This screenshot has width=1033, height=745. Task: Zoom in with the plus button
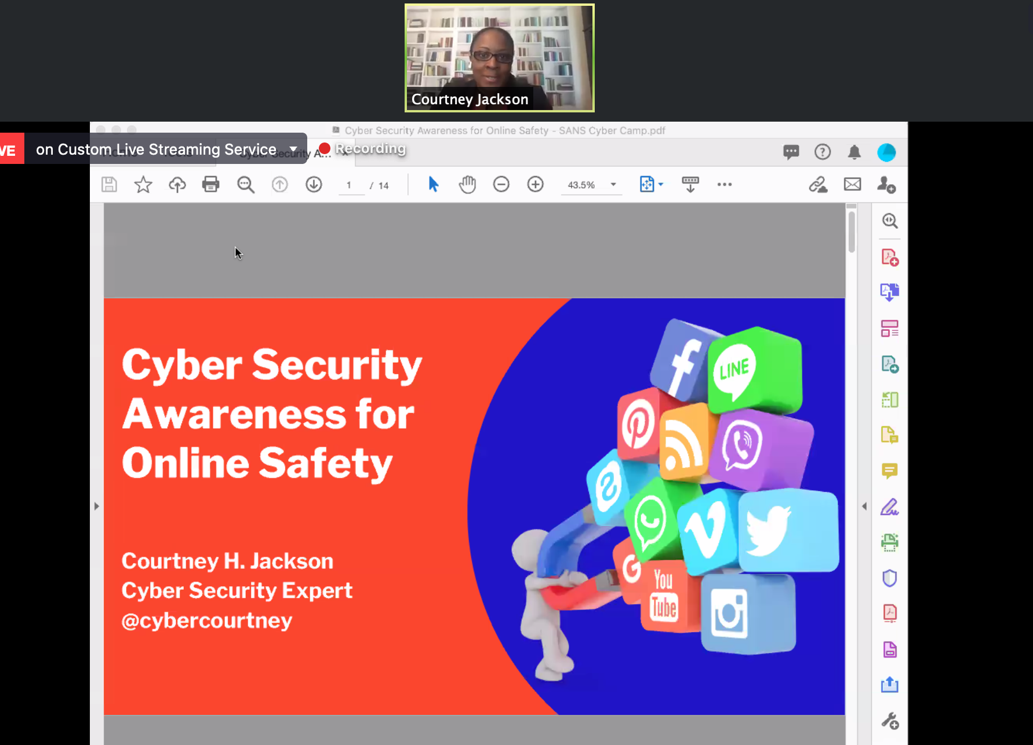pos(535,185)
